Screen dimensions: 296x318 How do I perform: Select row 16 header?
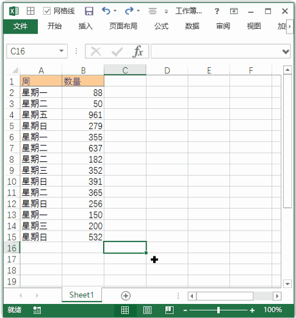12,248
